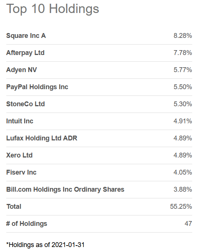
Task: Click the Top 10 Holdings heading
Action: point(53,9)
